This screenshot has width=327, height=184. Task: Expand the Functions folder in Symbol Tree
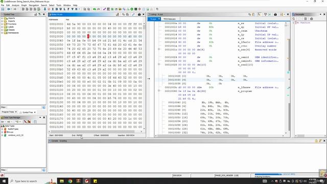click(x=2, y=24)
